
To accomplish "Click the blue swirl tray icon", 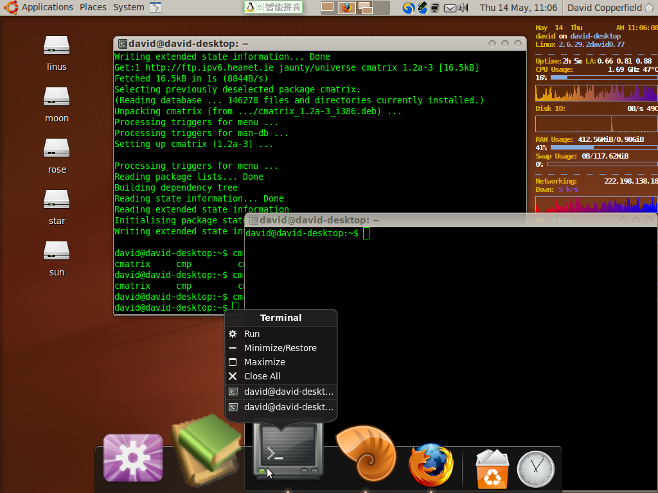I will click(x=408, y=8).
